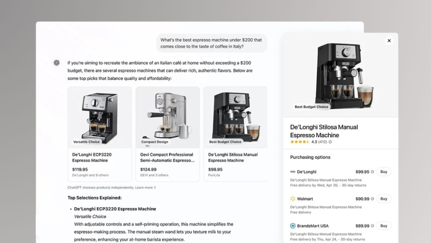Click info icon beside $99.95 De'Longhi price

point(372,172)
